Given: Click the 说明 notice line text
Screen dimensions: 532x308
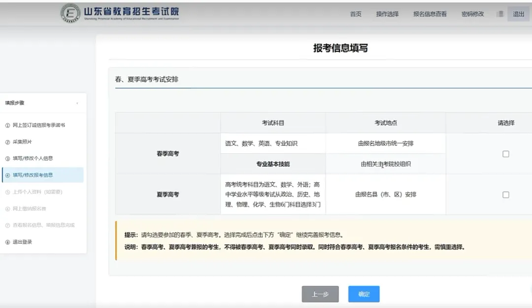Looking at the screenshot, I should coord(295,247).
